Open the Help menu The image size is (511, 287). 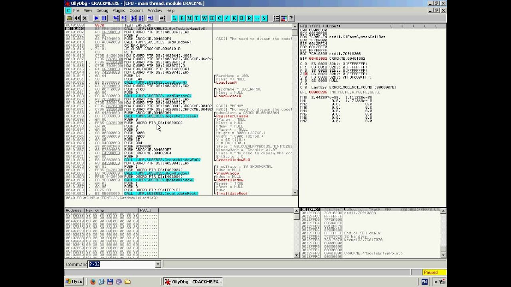(x=170, y=10)
